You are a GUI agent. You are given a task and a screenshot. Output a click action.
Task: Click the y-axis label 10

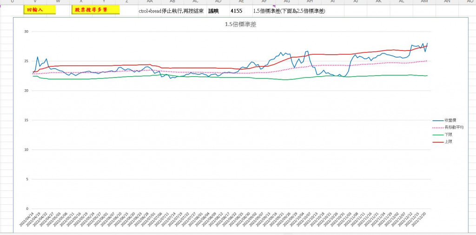pyautogui.click(x=26, y=150)
